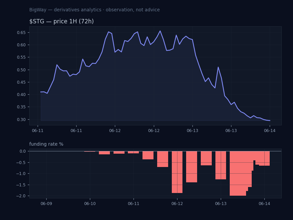Click the 06-12 date on funding chart
This screenshot has width=293, height=220.
pos(177,204)
